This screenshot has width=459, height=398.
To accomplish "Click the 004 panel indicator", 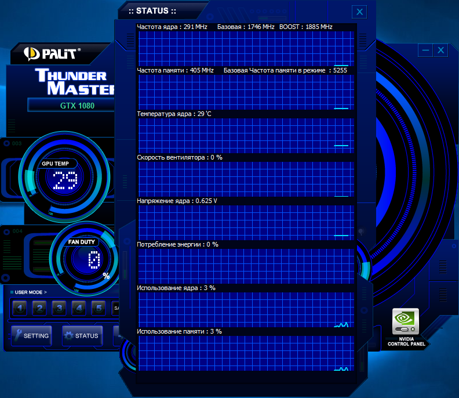I will click(x=13, y=231).
